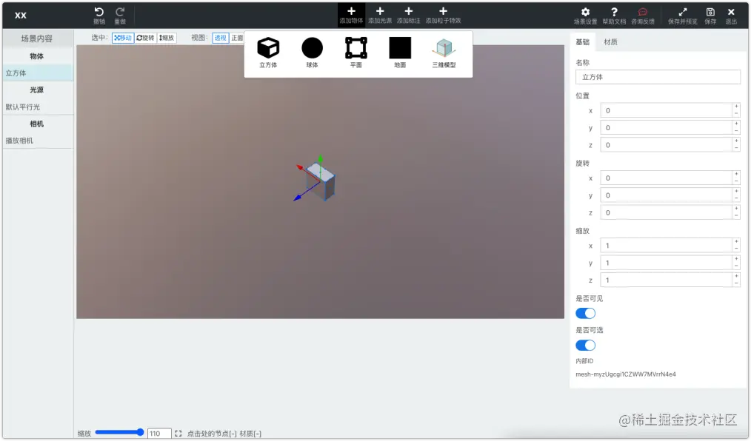Open the 添加光源 add light menu
The image size is (751, 441).
click(380, 15)
